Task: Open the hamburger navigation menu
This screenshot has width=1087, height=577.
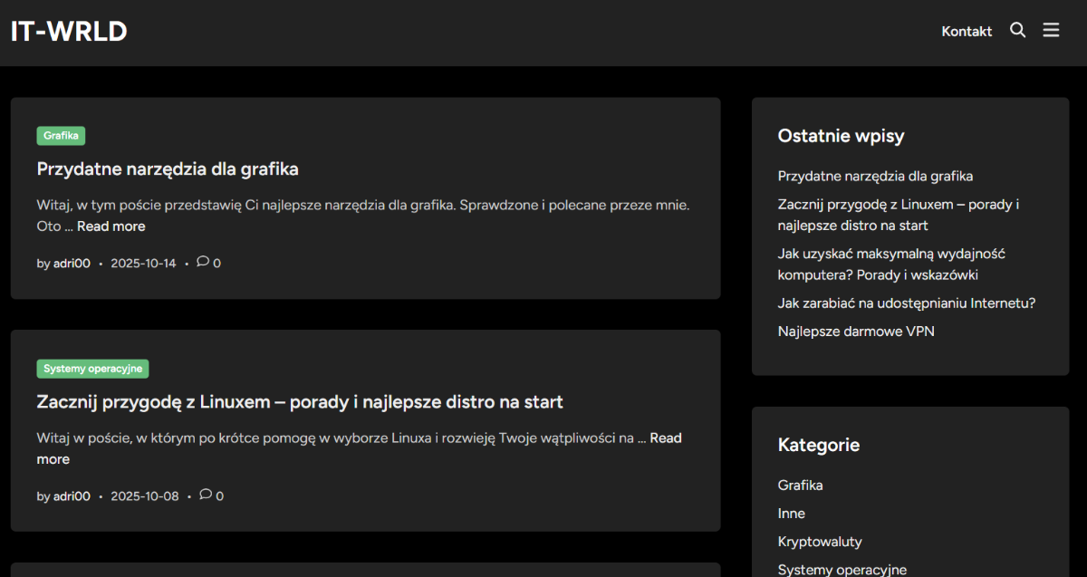Action: point(1051,29)
